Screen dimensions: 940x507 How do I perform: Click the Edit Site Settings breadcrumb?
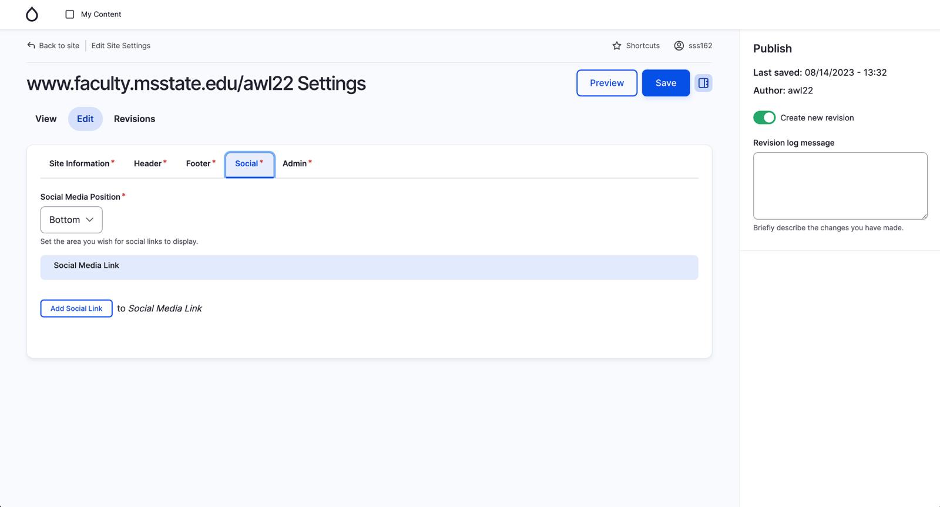click(121, 46)
